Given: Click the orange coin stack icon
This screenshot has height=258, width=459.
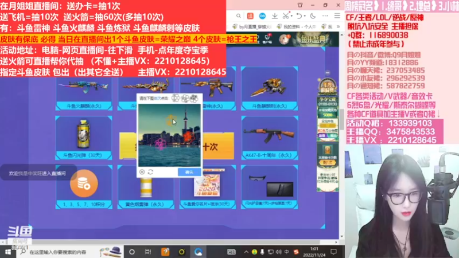Looking at the screenshot, I should (x=84, y=183).
